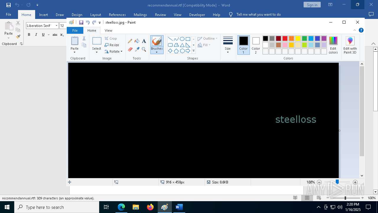378x213 pixels.
Task: Activate the Color 2 selector
Action: (x=256, y=45)
